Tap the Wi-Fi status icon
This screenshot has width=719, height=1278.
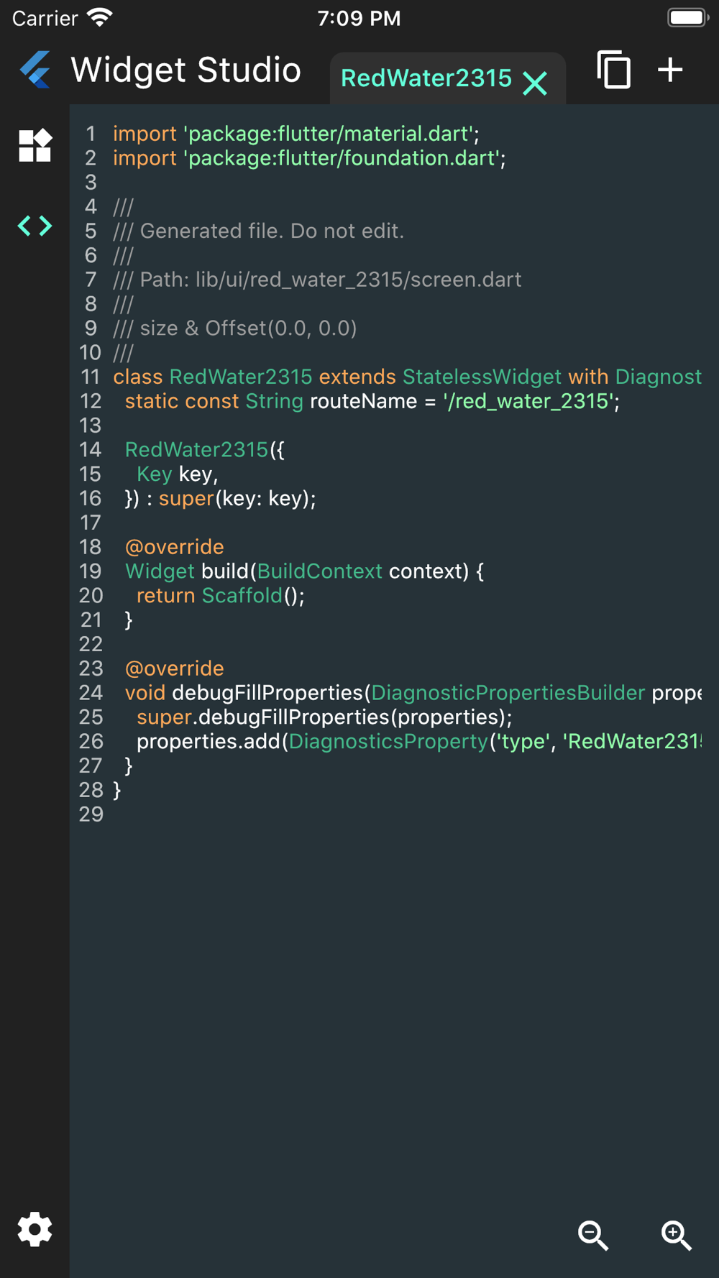[99, 17]
